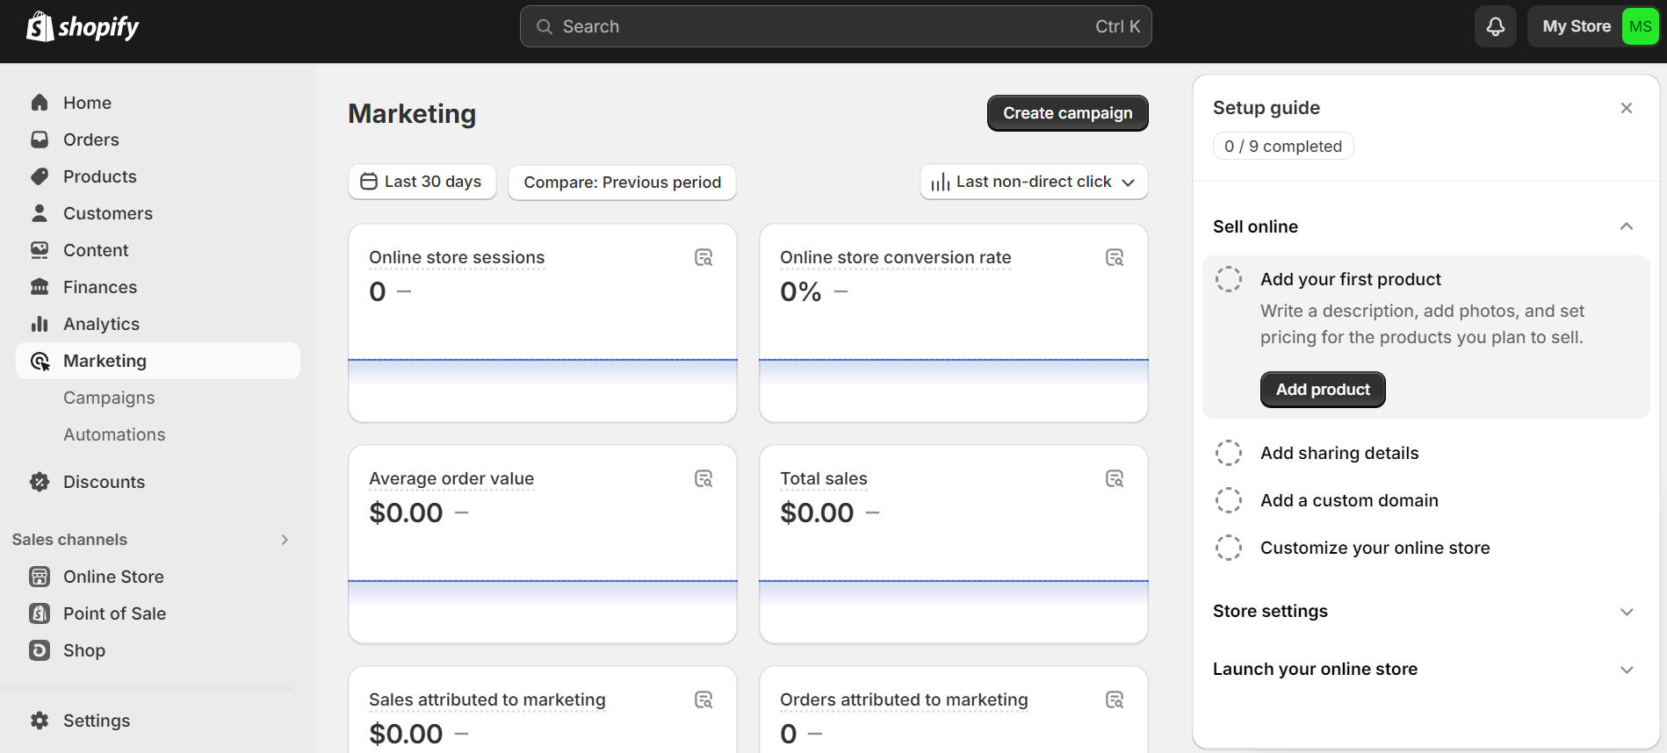
Task: Open Customers from the sidebar
Action: coord(158,213)
